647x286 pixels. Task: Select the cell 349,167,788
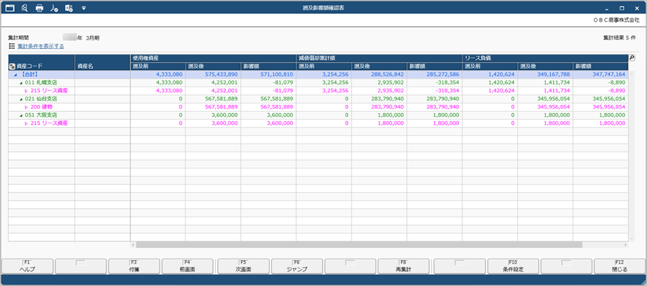pos(545,75)
